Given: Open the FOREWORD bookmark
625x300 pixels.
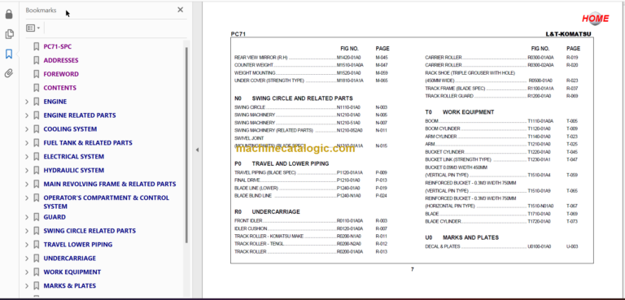Looking at the screenshot, I should (x=61, y=74).
